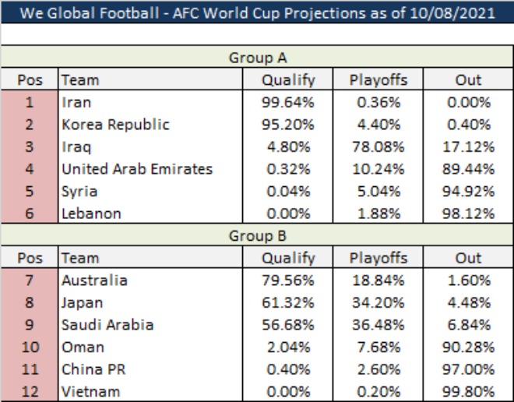
Task: Click Iran's 99.64% Qualify value
Action: (x=288, y=102)
